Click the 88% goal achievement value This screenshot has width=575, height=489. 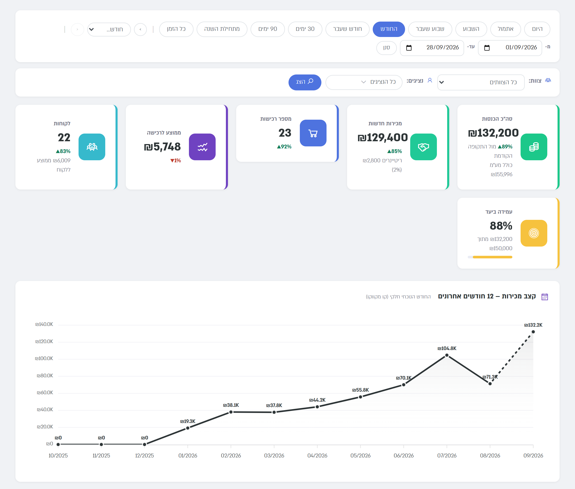[x=501, y=226]
